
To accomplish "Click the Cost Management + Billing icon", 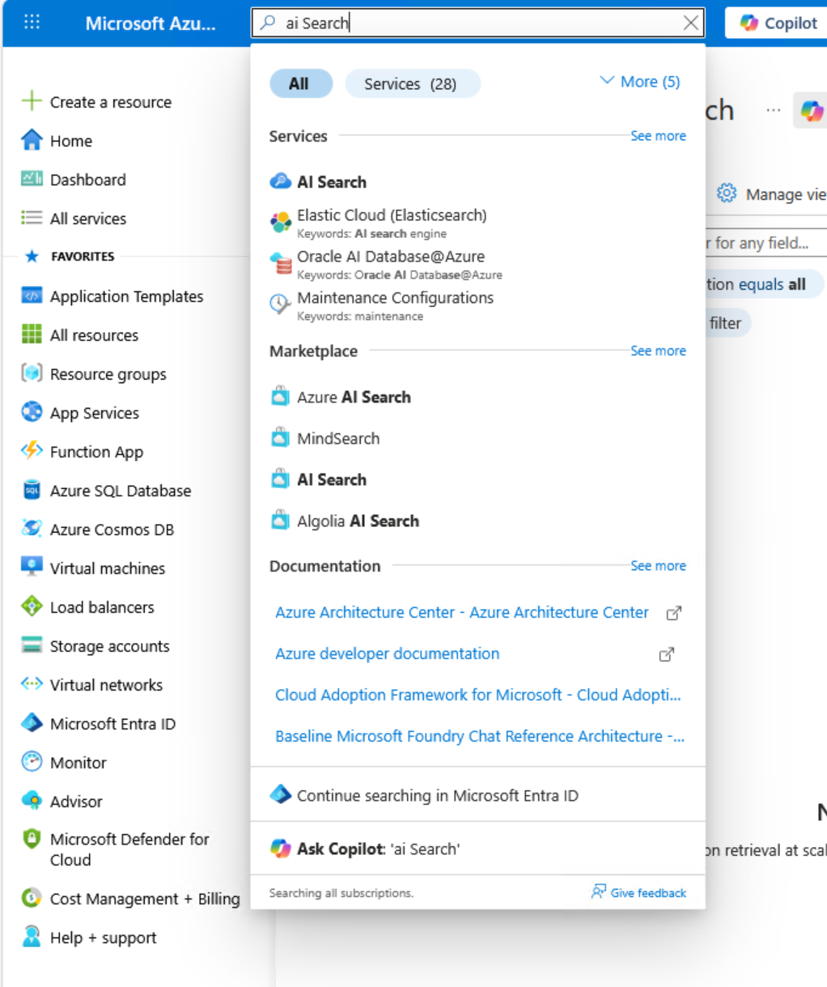I will (32, 898).
